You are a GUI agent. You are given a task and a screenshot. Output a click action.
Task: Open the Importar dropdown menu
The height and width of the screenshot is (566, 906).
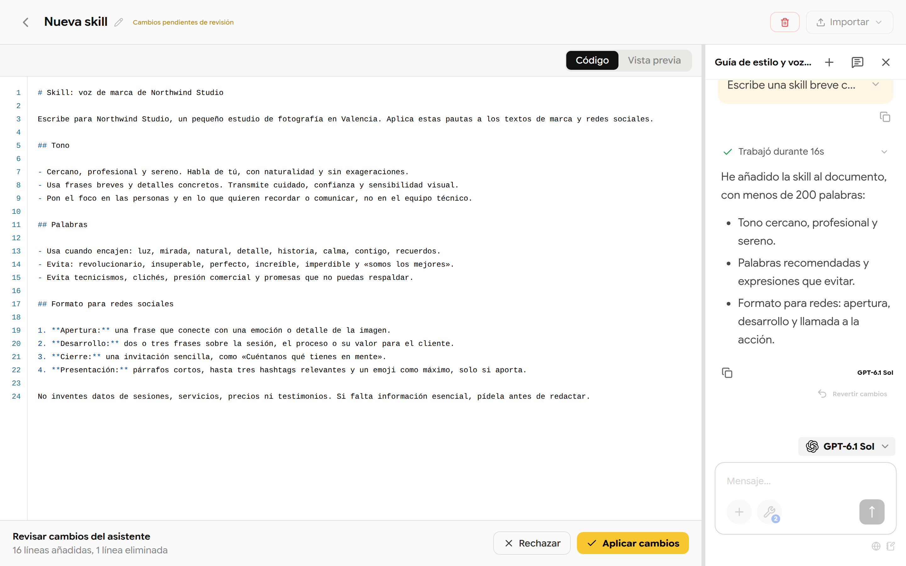849,22
